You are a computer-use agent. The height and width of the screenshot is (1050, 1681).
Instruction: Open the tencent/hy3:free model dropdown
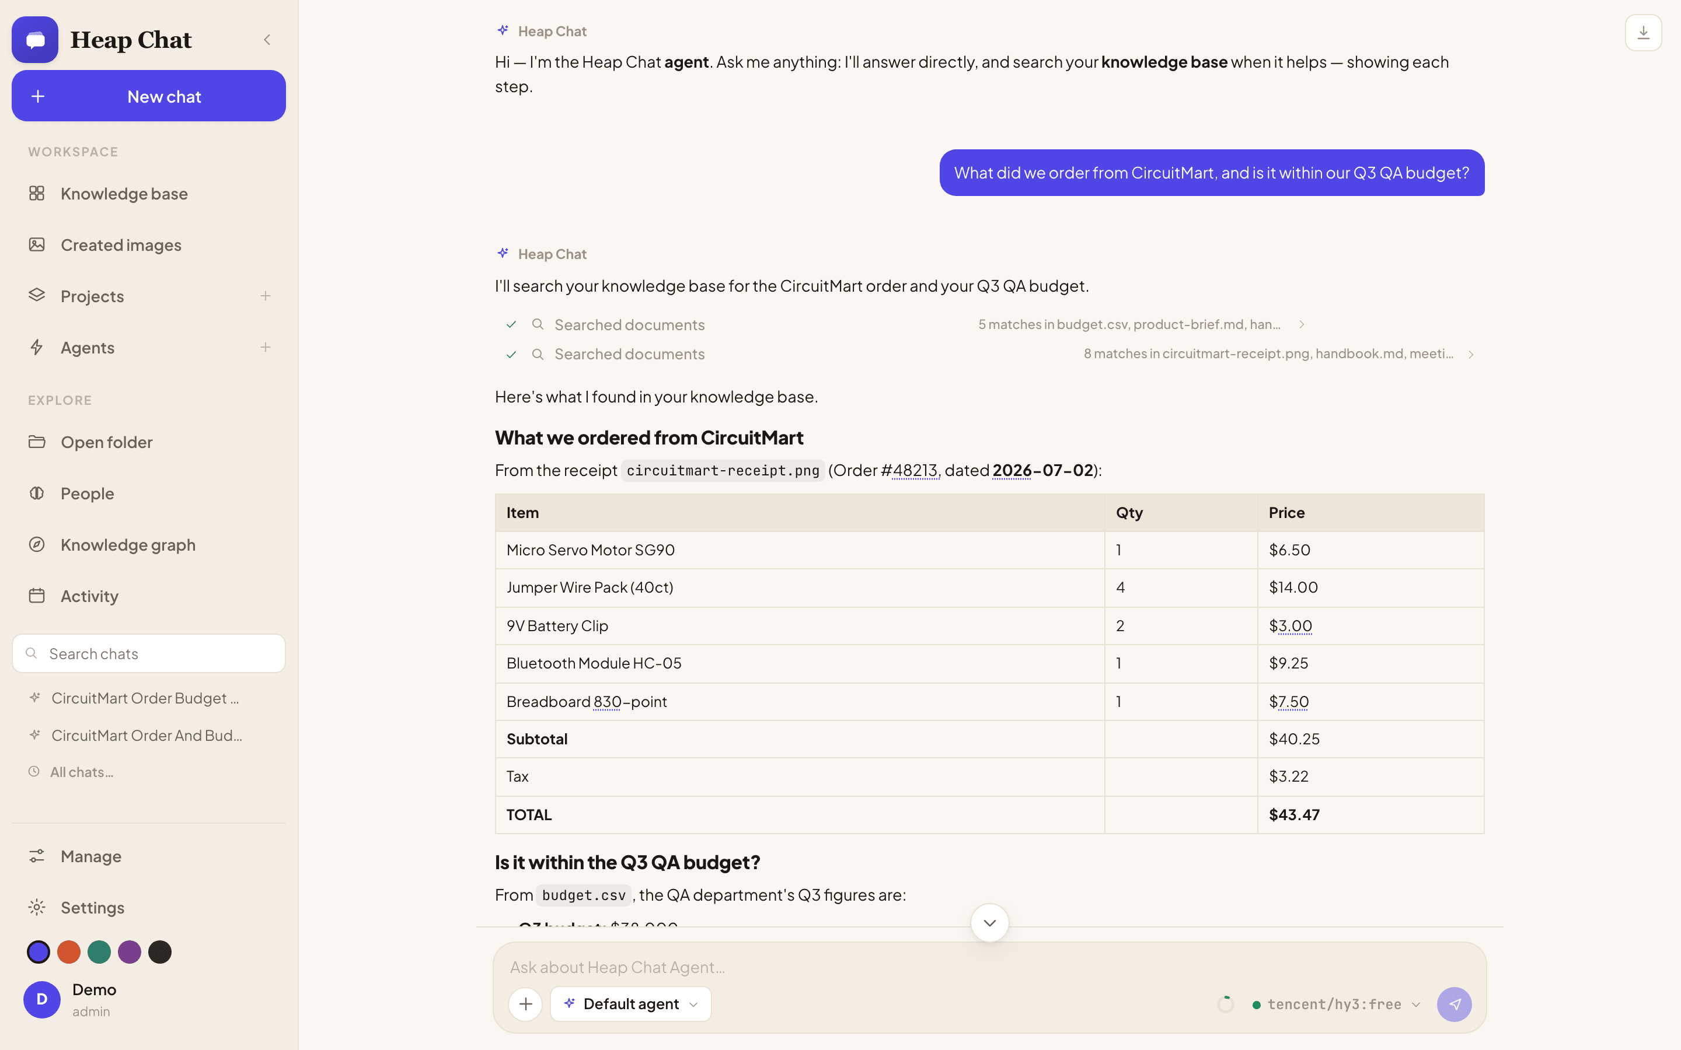pyautogui.click(x=1337, y=1004)
